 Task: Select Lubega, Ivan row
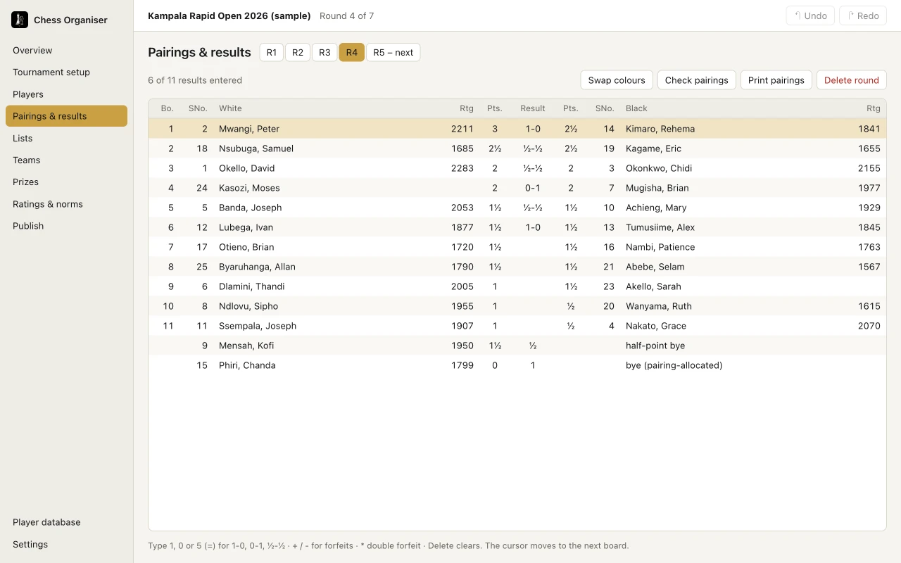tap(517, 227)
